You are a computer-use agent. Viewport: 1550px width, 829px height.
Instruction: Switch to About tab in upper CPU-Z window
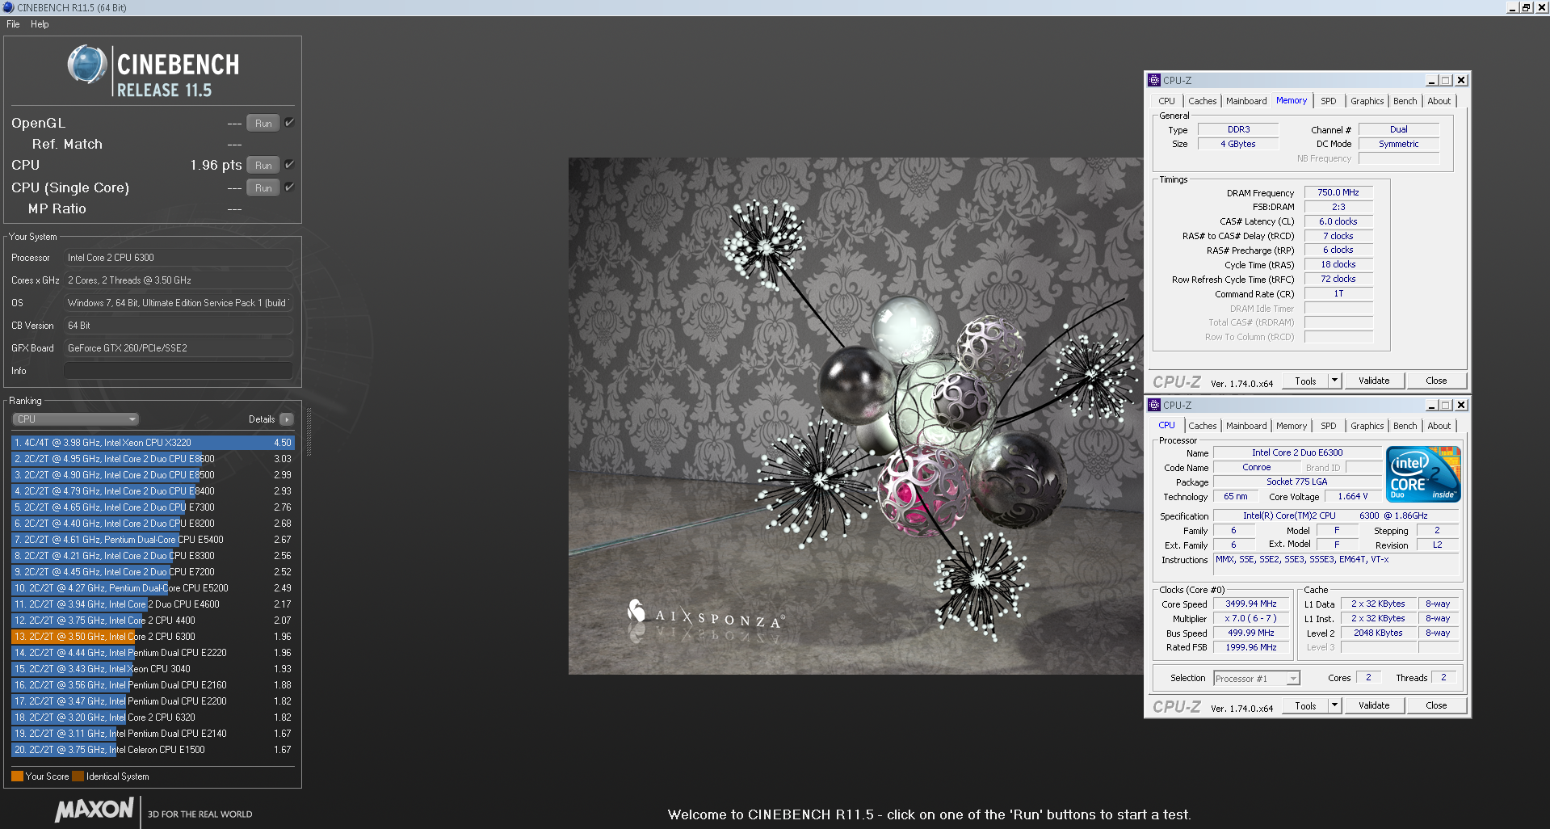click(x=1439, y=101)
